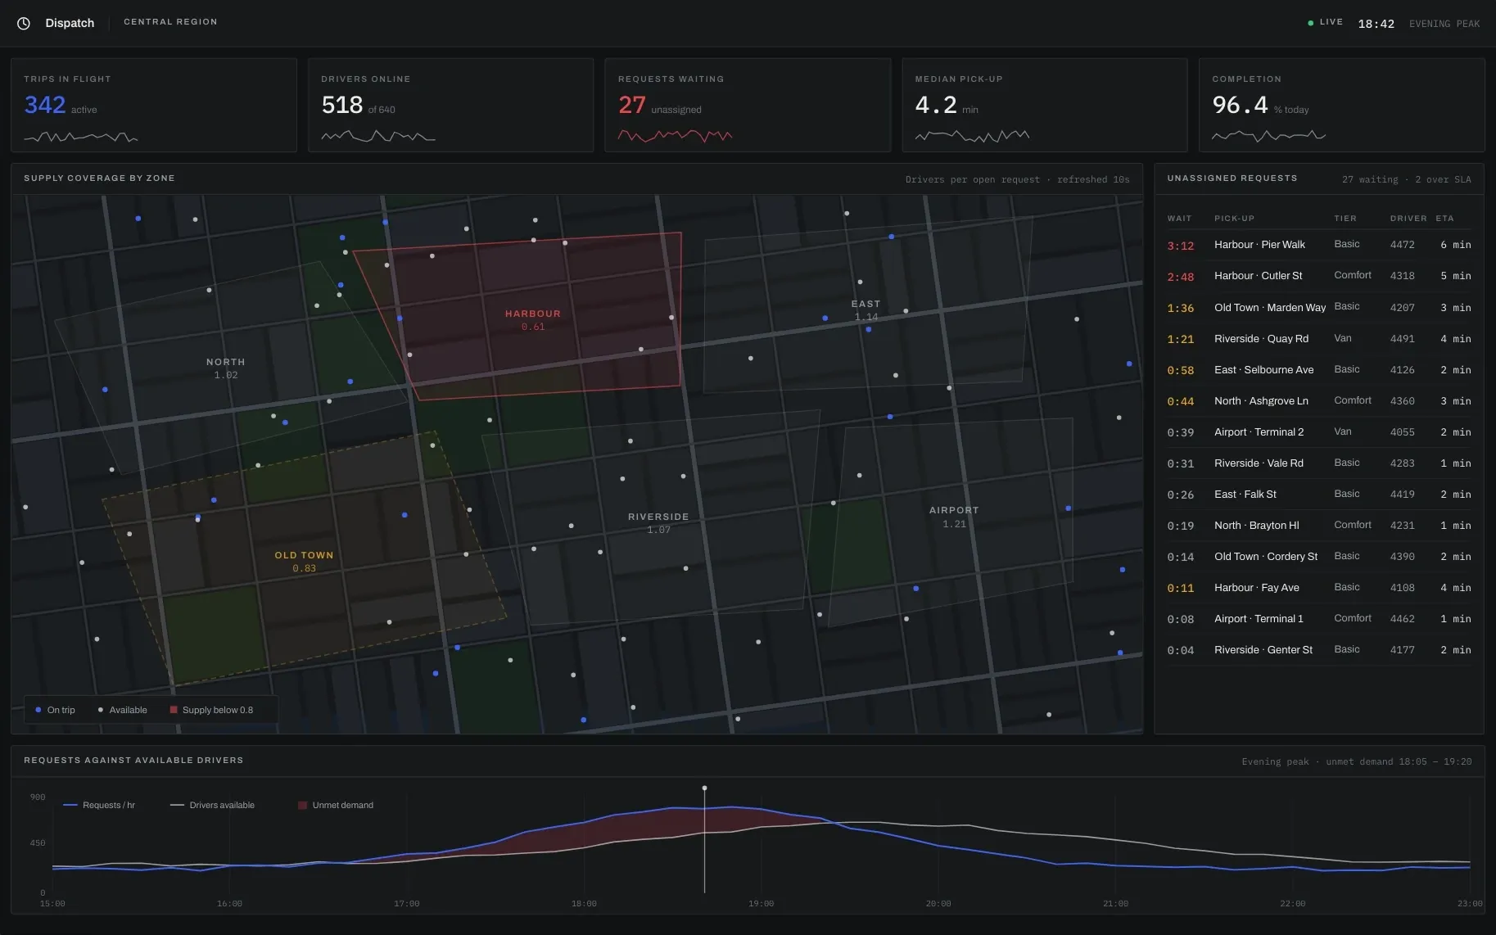Click the green LIVE status dot
This screenshot has width=1496, height=935.
tap(1310, 23)
